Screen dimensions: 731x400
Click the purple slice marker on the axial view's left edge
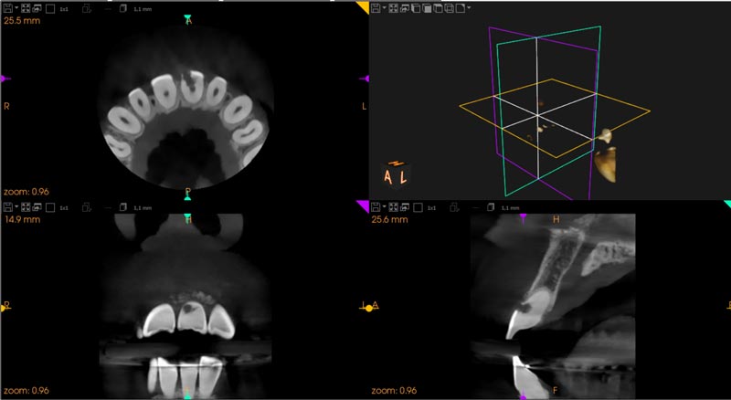tap(5, 79)
